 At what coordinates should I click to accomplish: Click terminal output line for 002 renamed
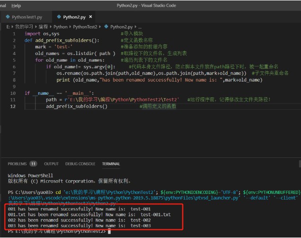80,220
